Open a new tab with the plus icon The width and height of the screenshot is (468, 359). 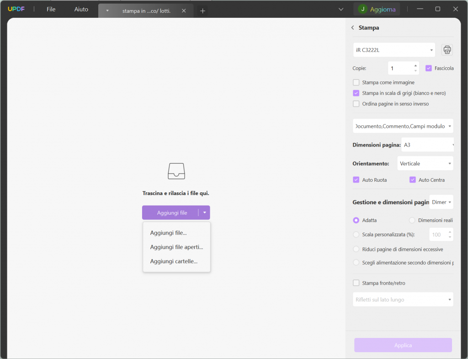202,10
